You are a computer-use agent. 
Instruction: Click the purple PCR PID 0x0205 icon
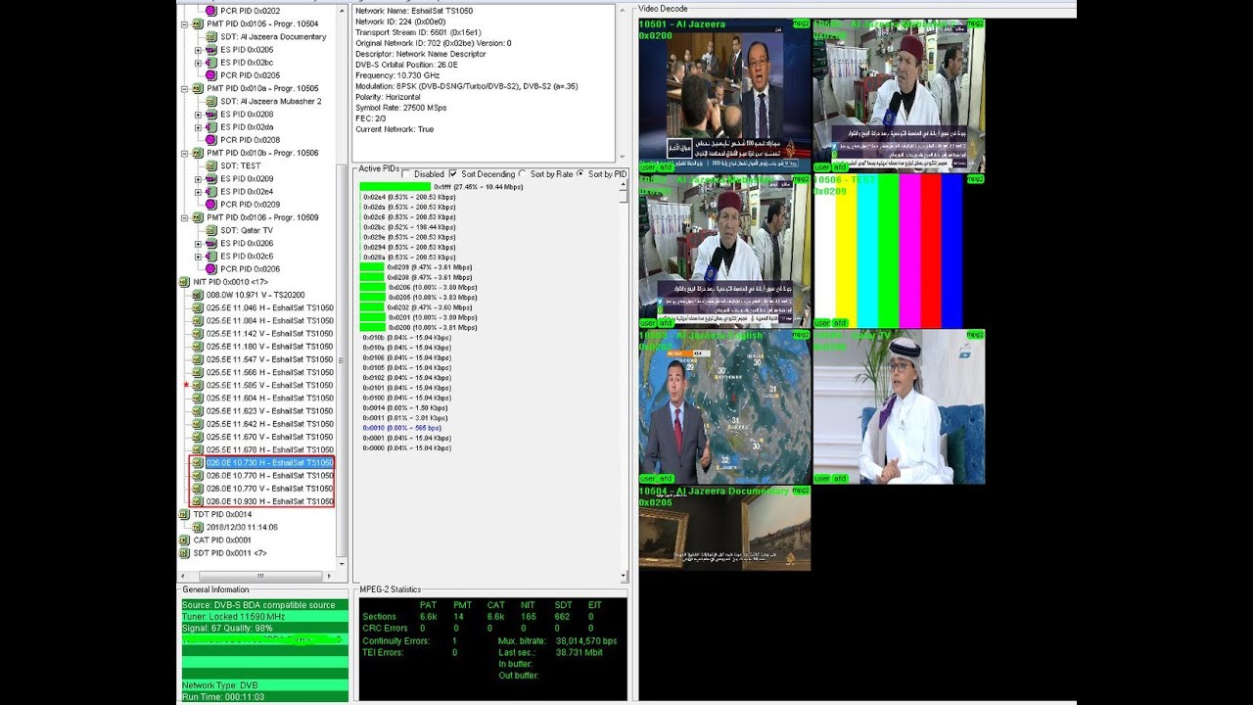[x=210, y=75]
